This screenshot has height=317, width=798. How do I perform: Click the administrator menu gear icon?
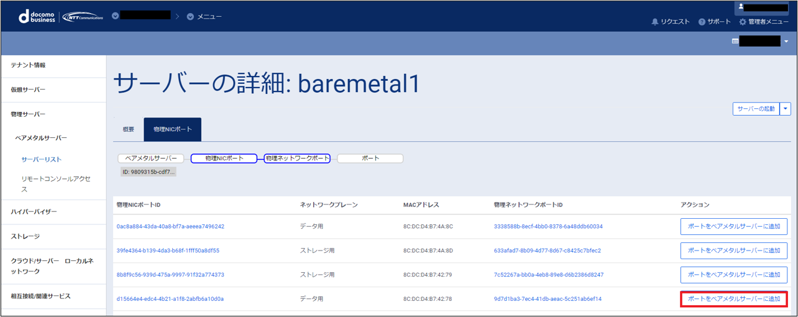click(743, 22)
